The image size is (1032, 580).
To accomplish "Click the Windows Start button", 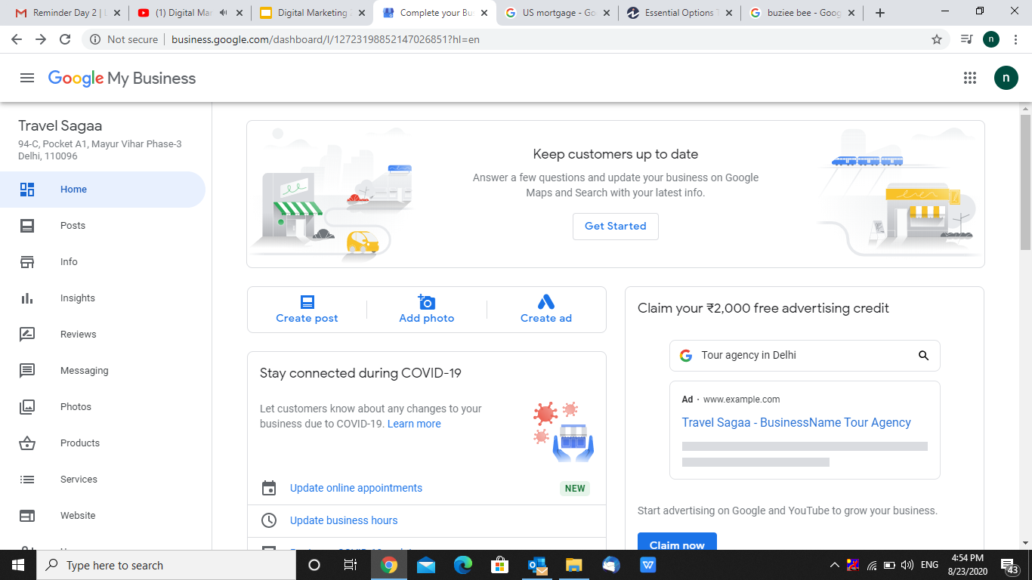I will coord(18,565).
